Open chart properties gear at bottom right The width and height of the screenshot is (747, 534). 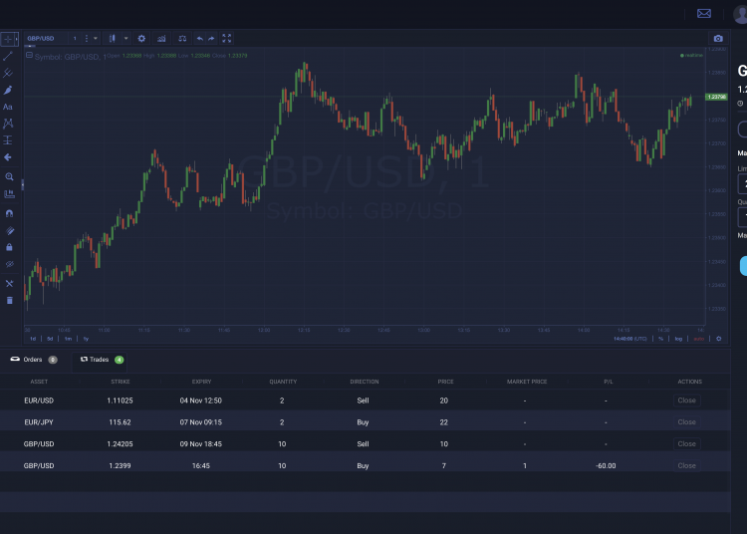pyautogui.click(x=719, y=339)
